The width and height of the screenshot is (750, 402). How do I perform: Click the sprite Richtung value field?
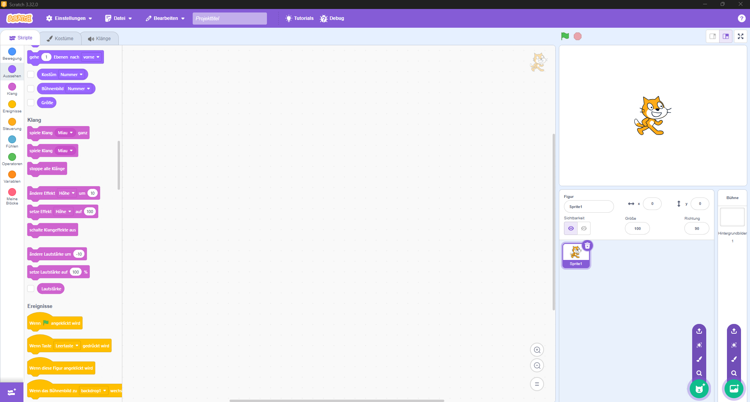tap(697, 228)
